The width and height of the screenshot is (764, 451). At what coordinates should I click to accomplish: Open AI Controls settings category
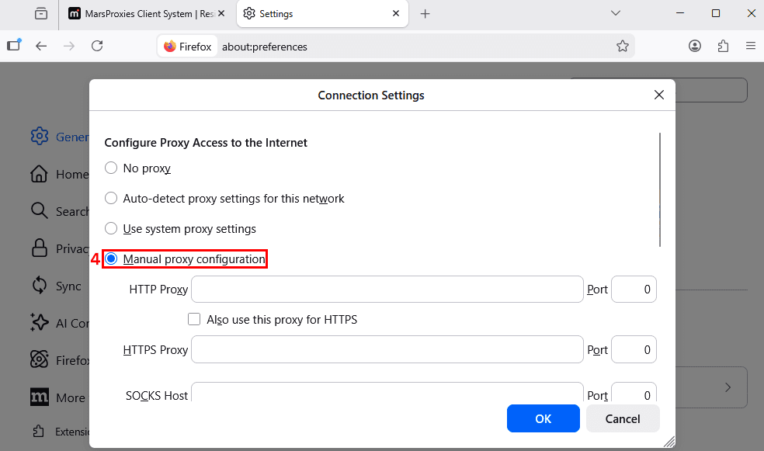click(x=58, y=322)
